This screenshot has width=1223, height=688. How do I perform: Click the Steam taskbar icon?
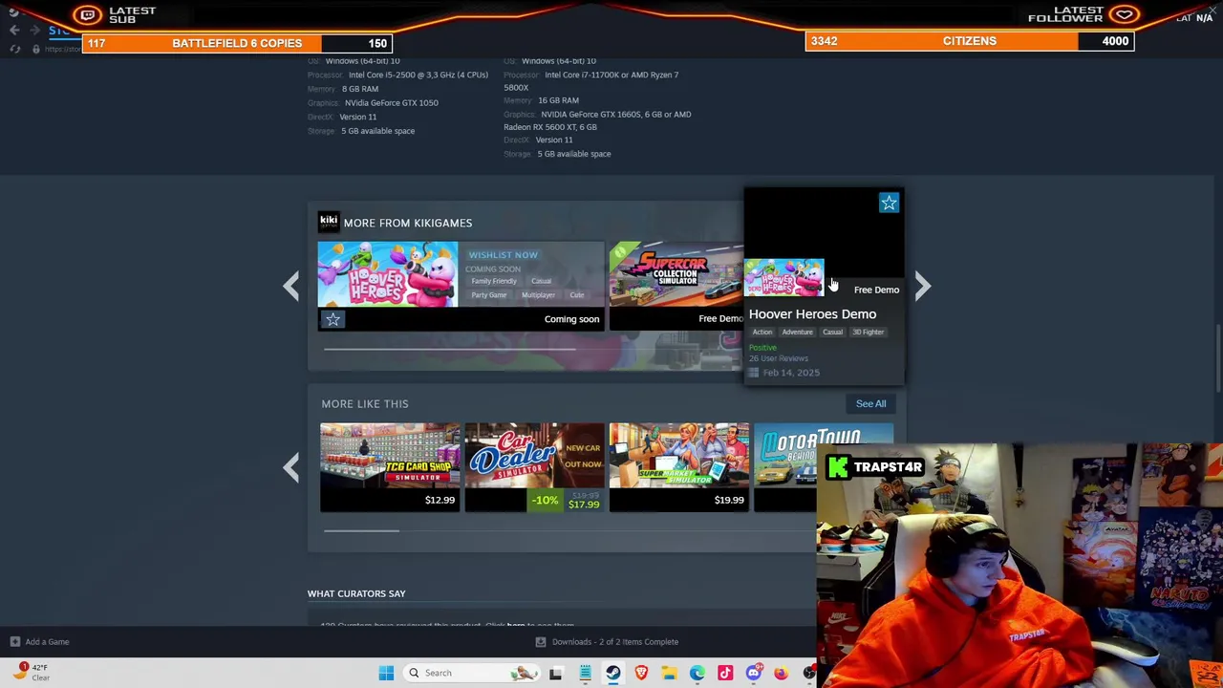[x=612, y=673]
